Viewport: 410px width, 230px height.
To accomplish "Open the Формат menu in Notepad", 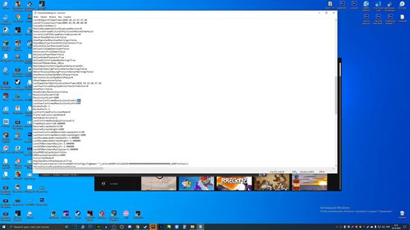I will pyautogui.click(x=53, y=17).
